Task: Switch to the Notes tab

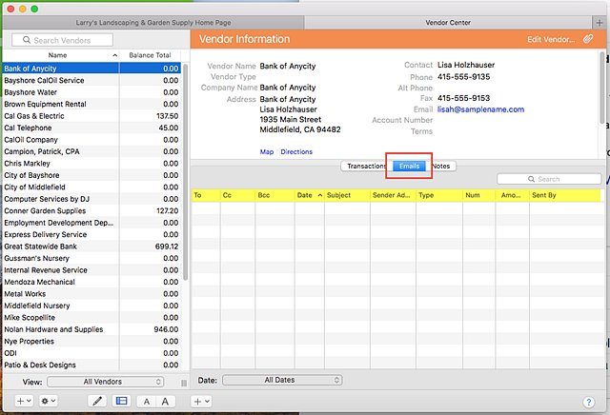Action: click(x=441, y=166)
